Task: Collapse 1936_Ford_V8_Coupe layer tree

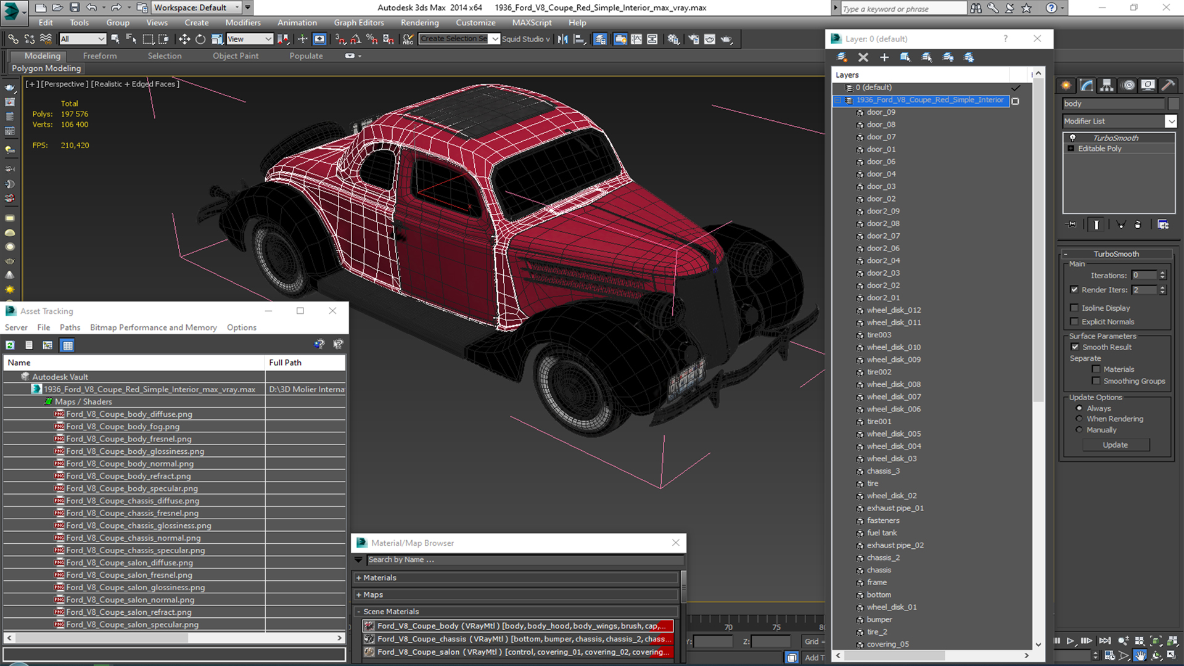Action: [839, 100]
